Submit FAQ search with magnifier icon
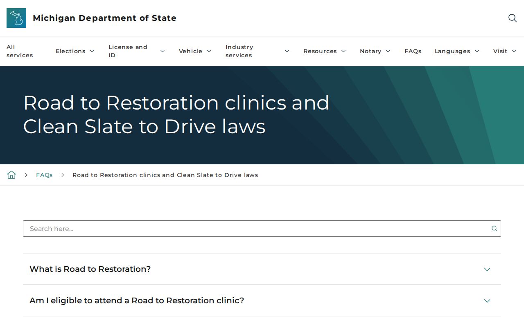Screen dimensions: 524x327 click(495, 228)
